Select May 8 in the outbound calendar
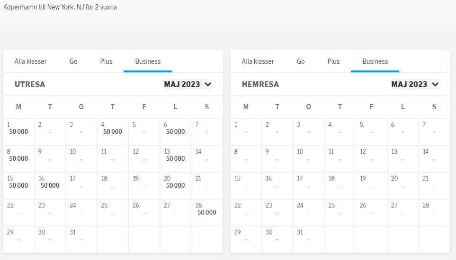456x260 pixels. (x=18, y=159)
